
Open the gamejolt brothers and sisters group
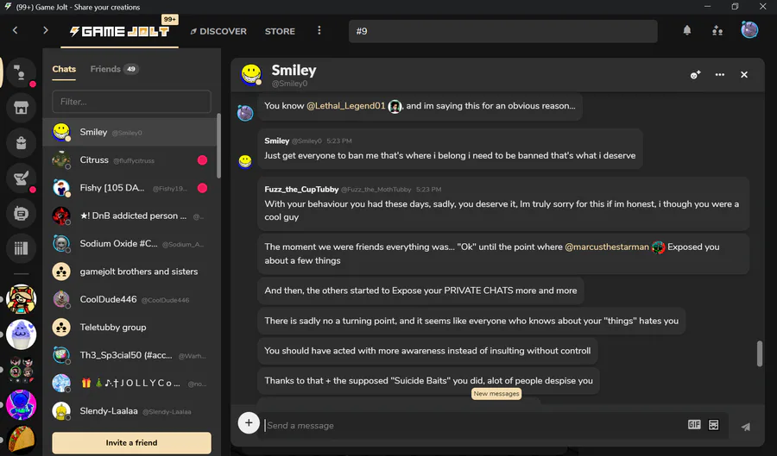[x=129, y=272]
